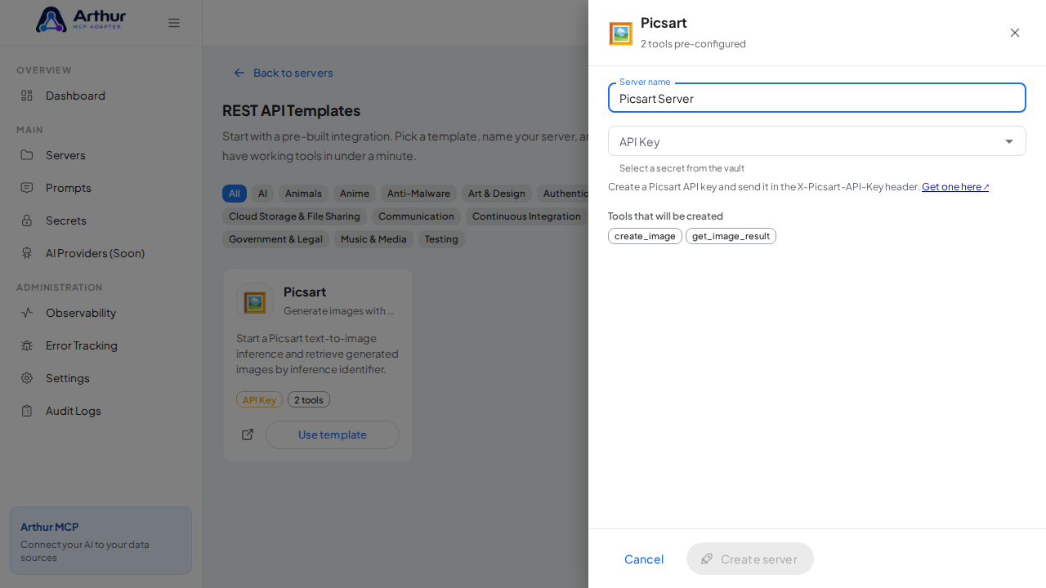
Task: Open Error Tracking
Action: 101,345
